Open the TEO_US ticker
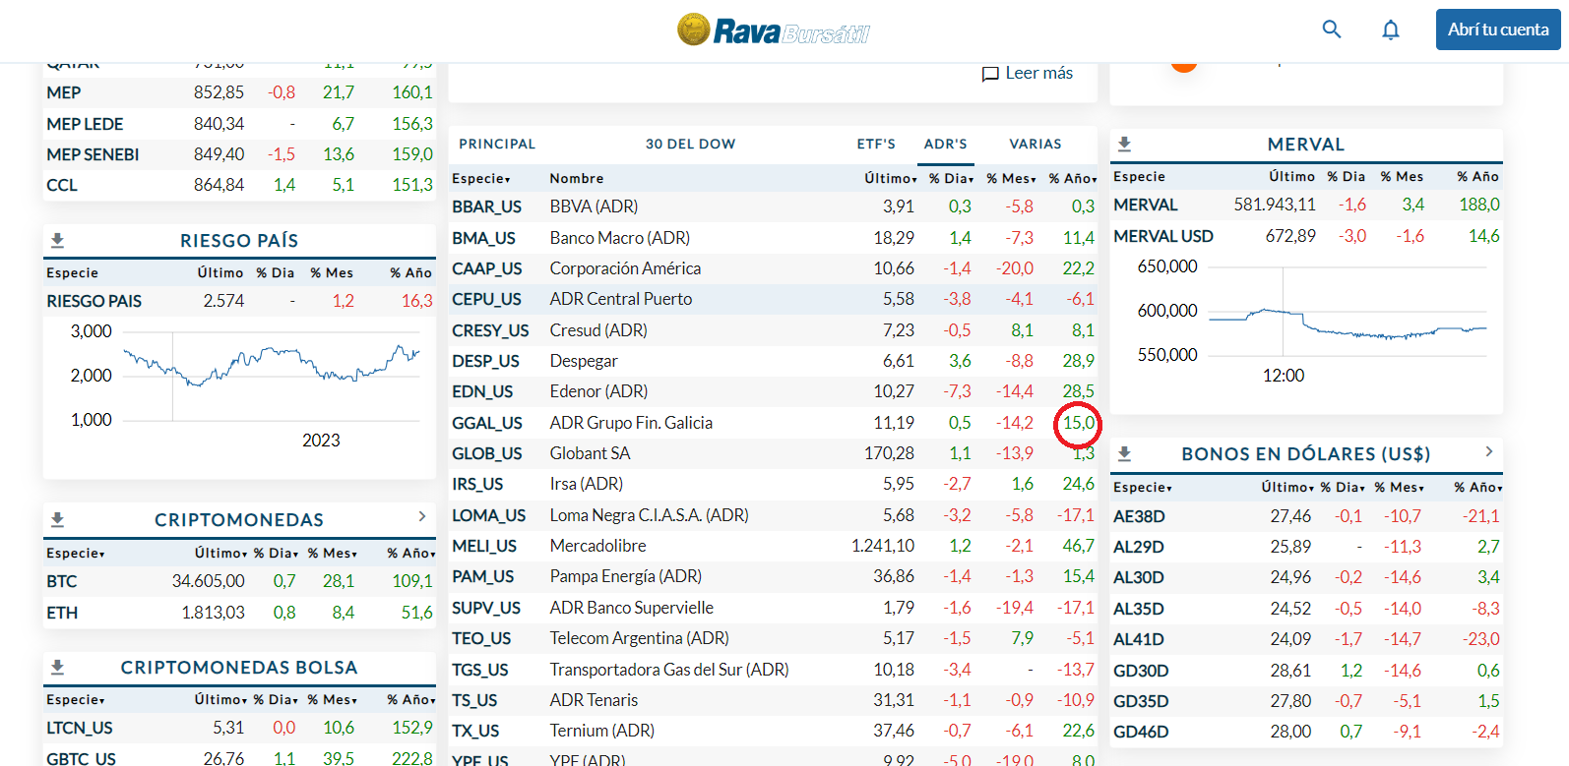This screenshot has height=766, width=1569. point(481,638)
